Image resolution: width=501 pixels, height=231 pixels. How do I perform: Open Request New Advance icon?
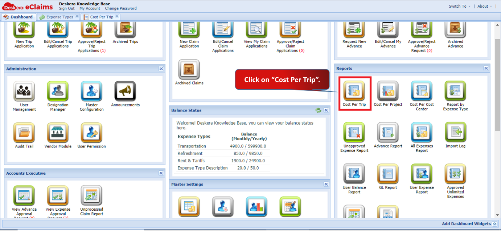click(354, 29)
